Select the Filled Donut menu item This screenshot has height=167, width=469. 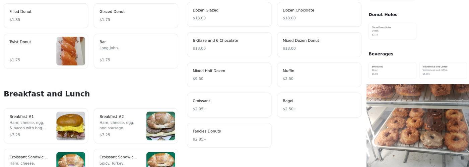click(x=46, y=16)
